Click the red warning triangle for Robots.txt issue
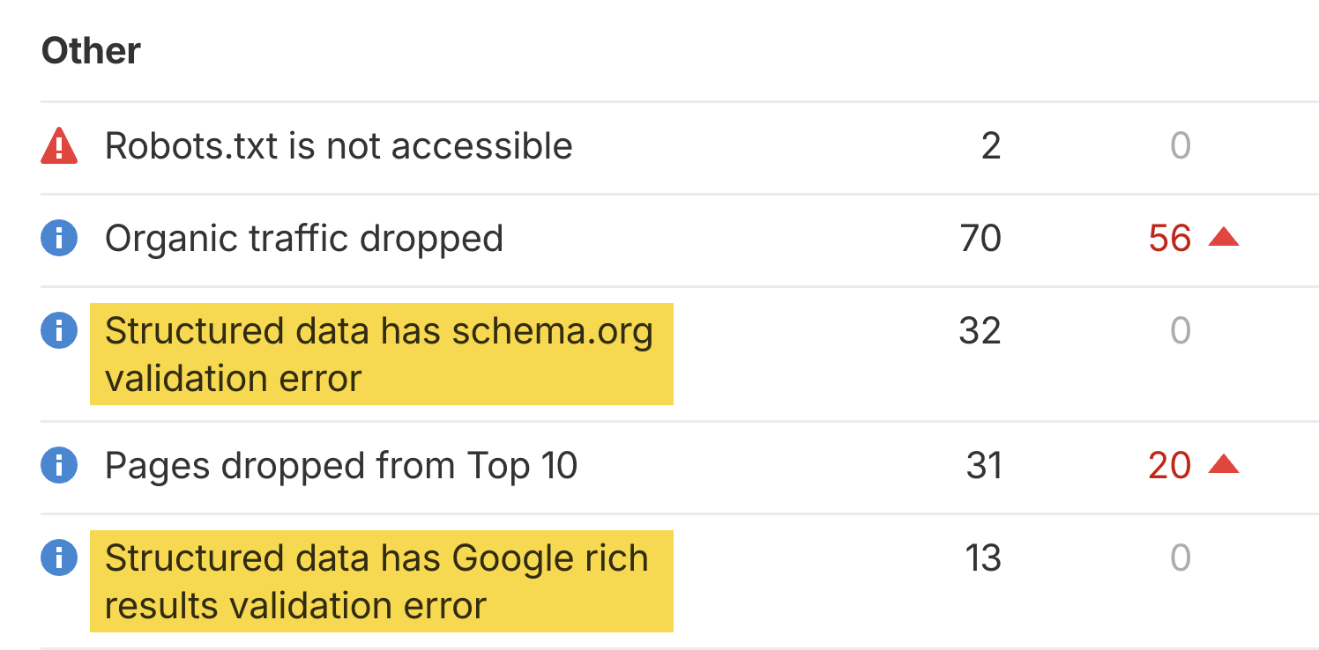Image resolution: width=1319 pixels, height=650 pixels. tap(58, 146)
